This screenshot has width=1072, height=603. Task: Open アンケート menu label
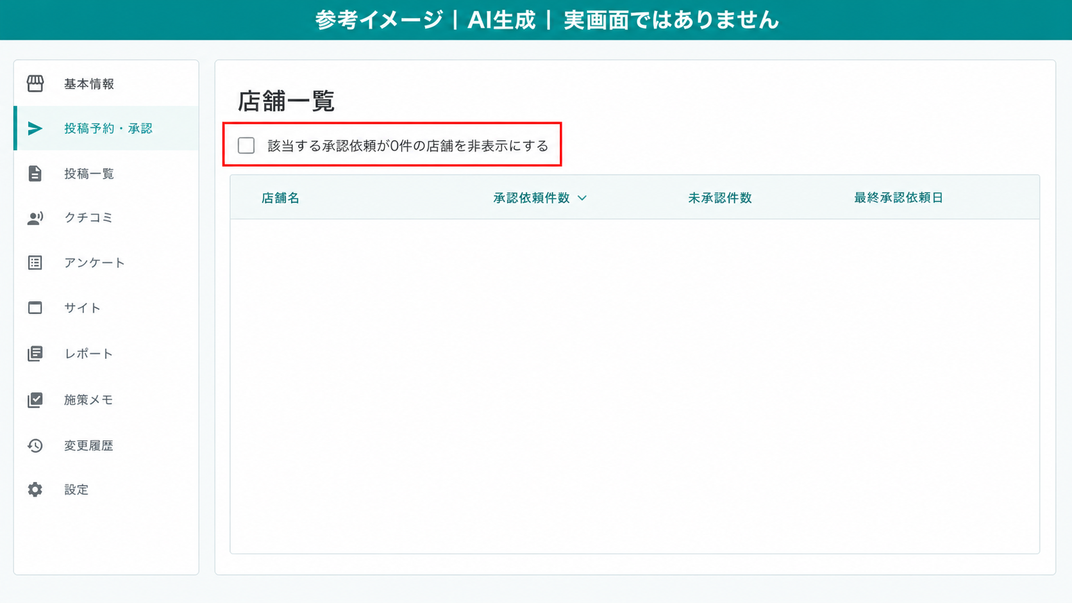95,263
